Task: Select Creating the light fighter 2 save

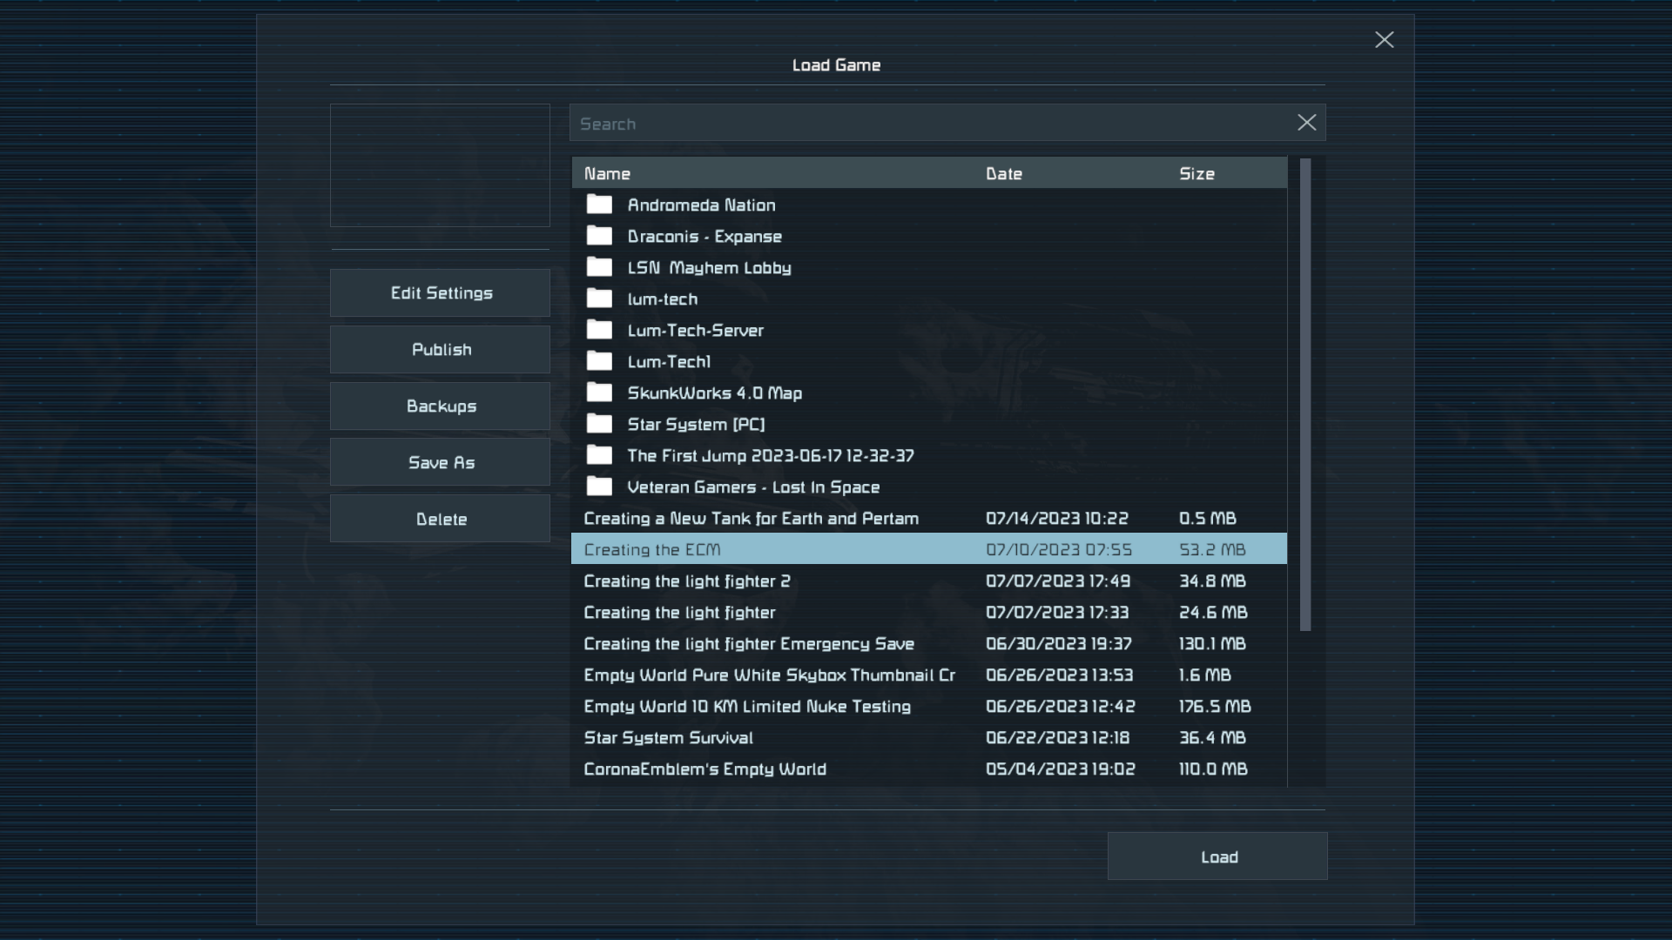Action: [686, 581]
